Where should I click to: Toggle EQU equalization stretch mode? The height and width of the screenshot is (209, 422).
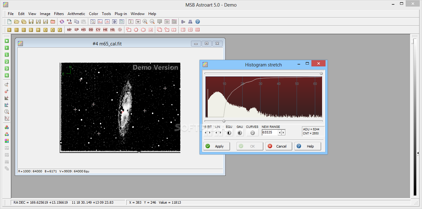point(229,133)
